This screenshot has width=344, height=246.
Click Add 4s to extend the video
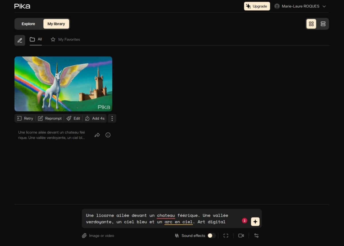tap(95, 119)
